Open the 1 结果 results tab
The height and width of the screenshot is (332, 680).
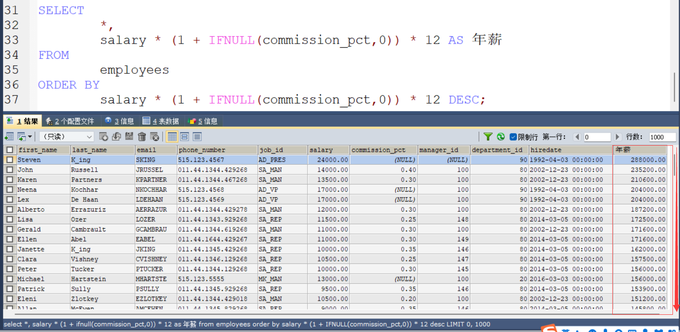coord(22,121)
